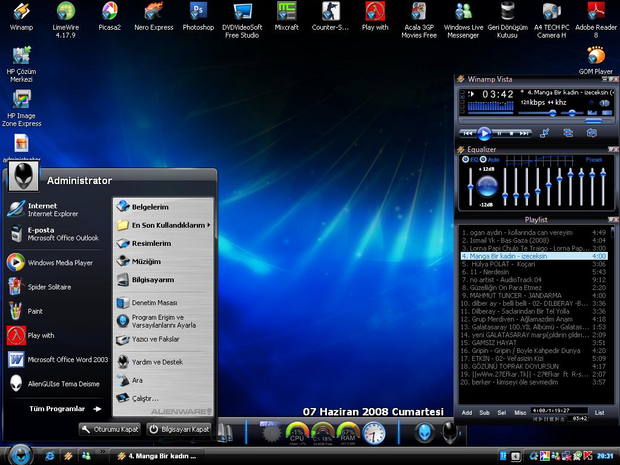The width and height of the screenshot is (620, 465).
Task: Click the Winamp pause button
Action: click(500, 133)
